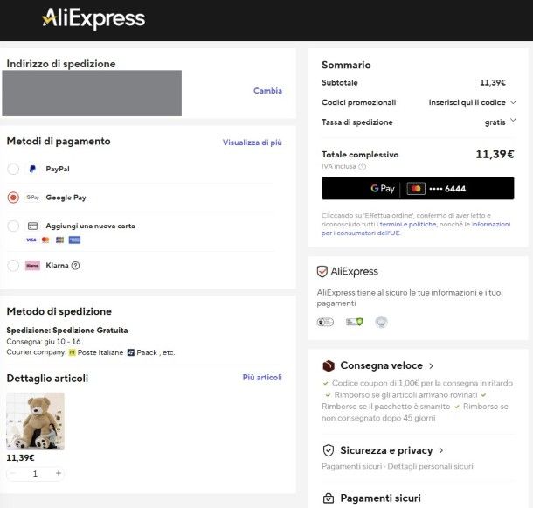Click the Sicurezza e privacy shield icon
The width and height of the screenshot is (533, 508).
[329, 450]
